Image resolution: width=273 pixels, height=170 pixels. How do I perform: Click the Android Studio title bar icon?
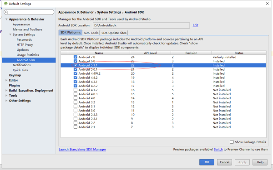6,4
